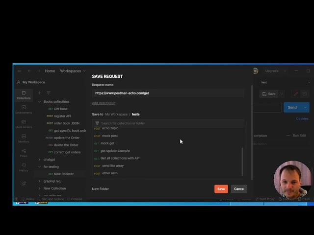314x235 pixels.
Task: Click the blue Send button
Action: coord(292,107)
